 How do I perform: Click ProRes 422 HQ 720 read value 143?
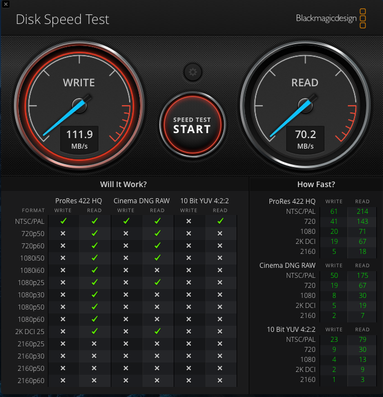[362, 222]
